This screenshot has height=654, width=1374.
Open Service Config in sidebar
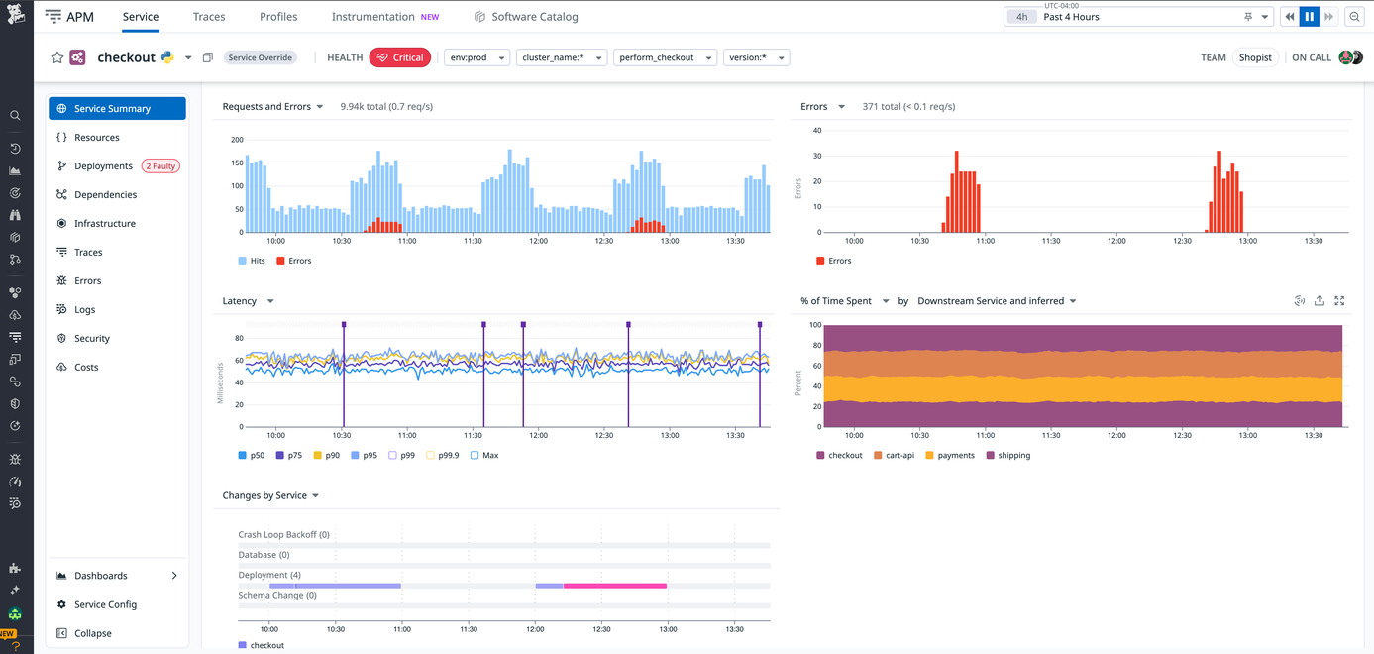pyautogui.click(x=117, y=604)
